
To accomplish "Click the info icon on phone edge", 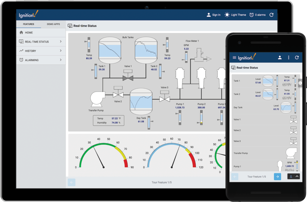I will click(x=300, y=83).
